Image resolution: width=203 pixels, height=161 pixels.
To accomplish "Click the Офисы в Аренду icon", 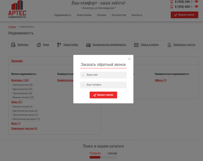I will (x=136, y=45).
